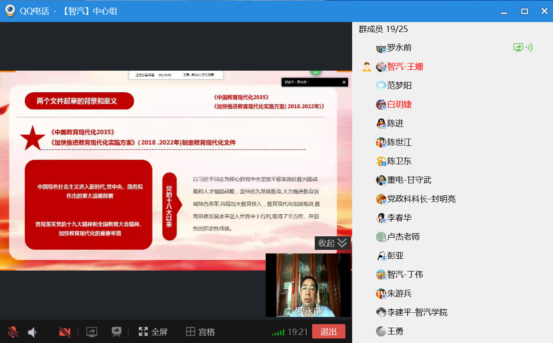Turn on the camera toggle
This screenshot has width=553, height=343.
click(x=65, y=332)
